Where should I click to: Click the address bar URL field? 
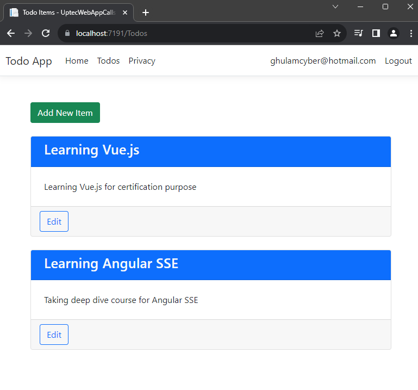[190, 33]
